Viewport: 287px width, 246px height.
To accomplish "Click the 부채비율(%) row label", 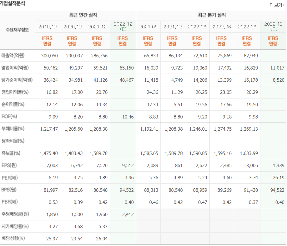I will (13, 129).
